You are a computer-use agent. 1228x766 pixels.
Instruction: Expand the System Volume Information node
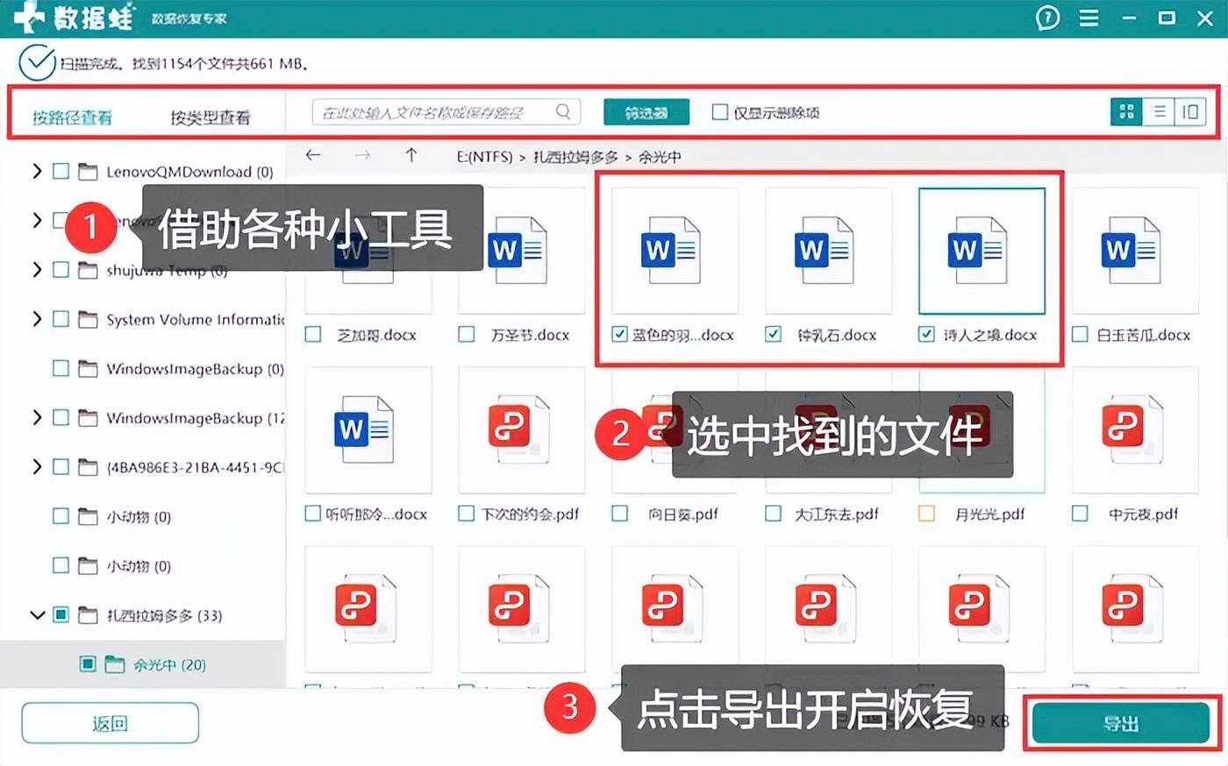coord(37,320)
